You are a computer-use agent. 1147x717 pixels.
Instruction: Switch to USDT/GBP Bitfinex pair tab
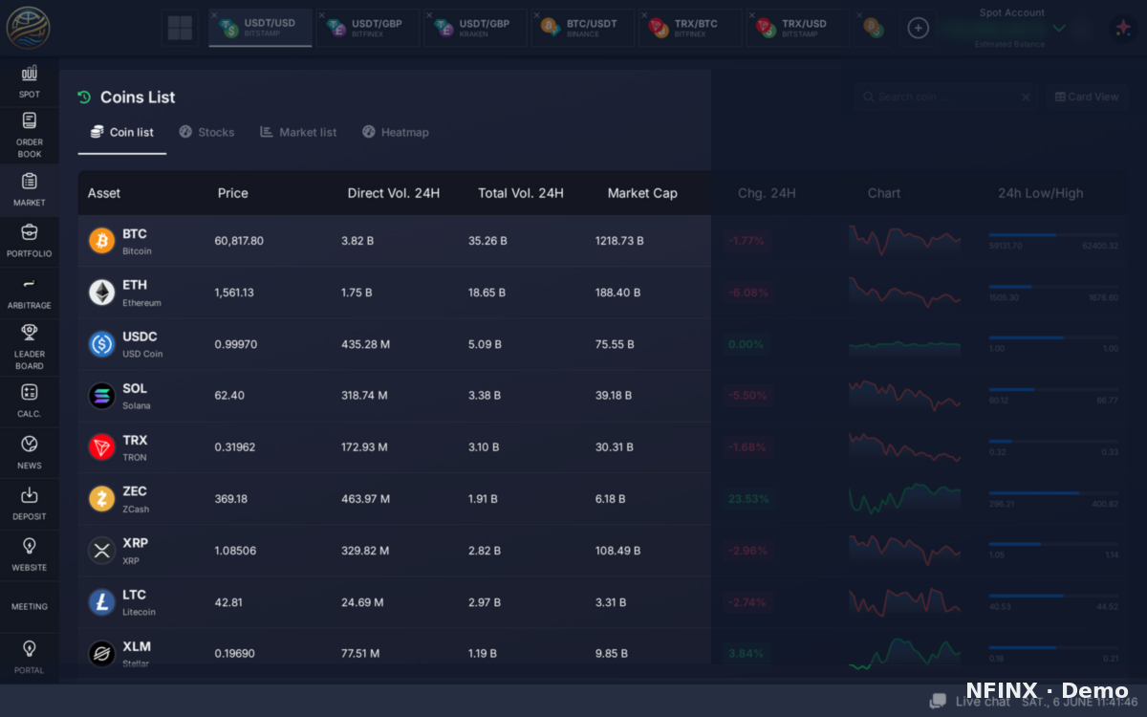pos(368,28)
